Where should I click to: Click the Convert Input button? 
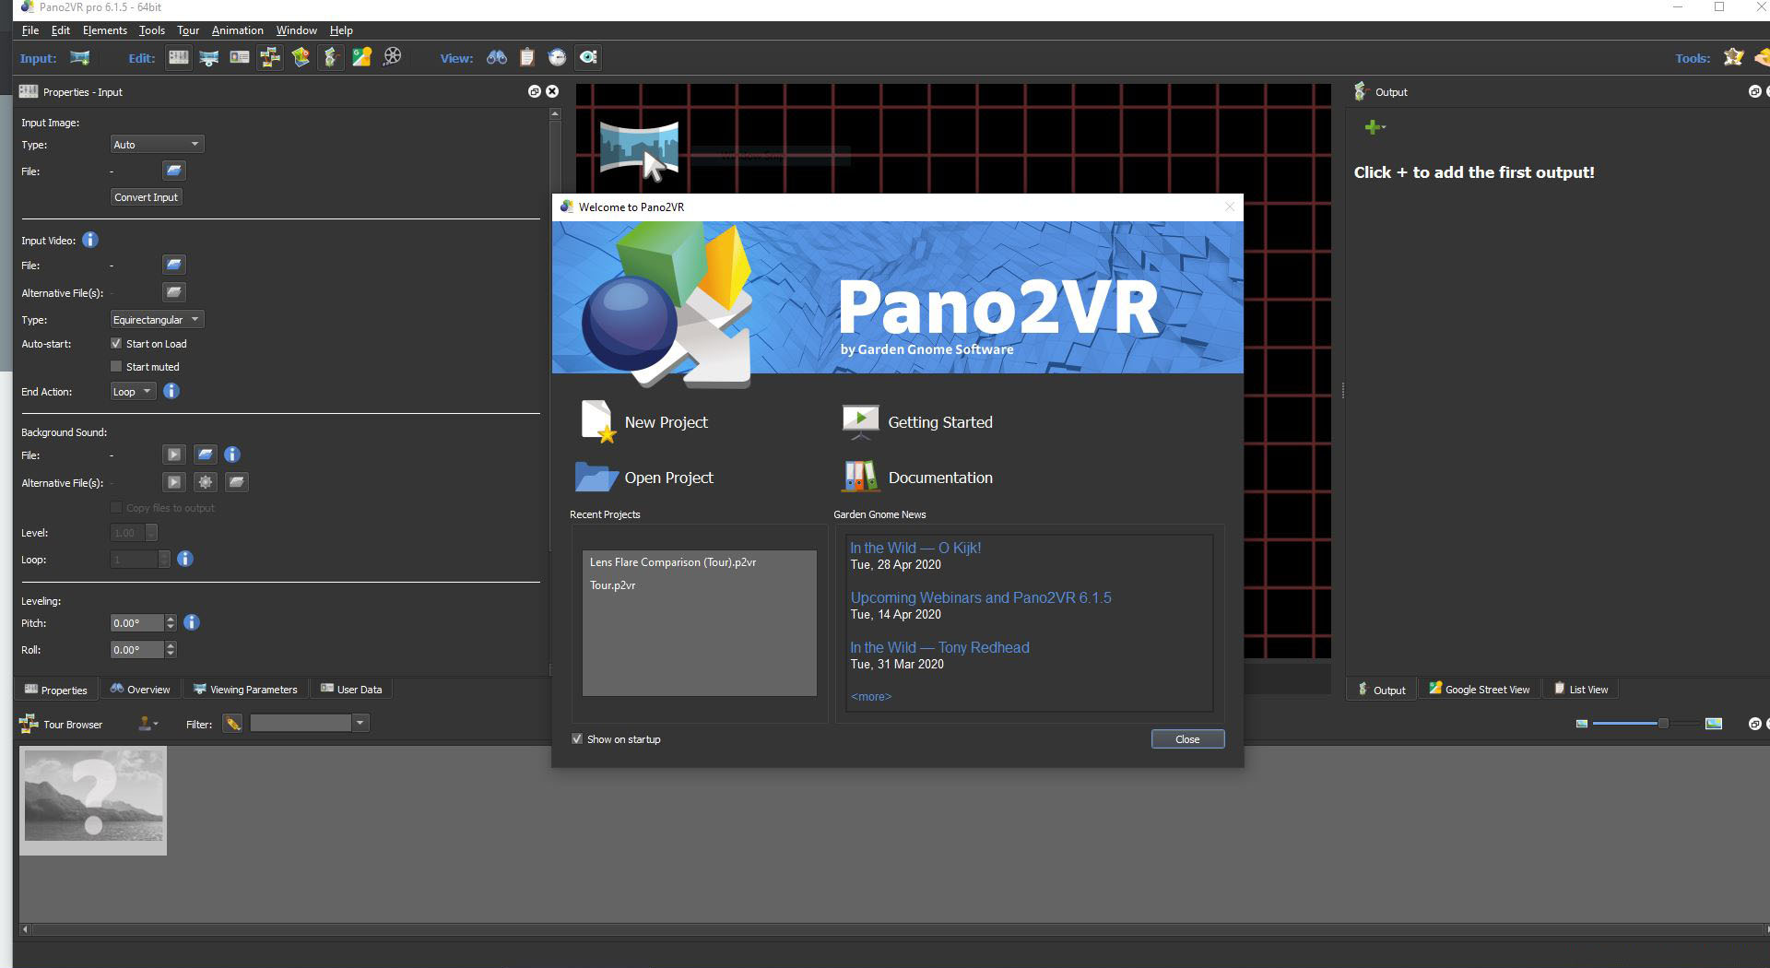(x=146, y=196)
